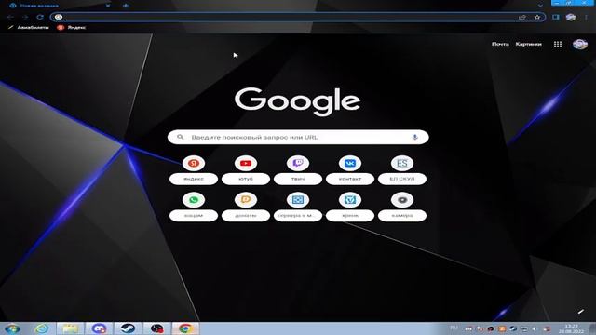
Task: Open the Windows Start menu
Action: [12, 328]
